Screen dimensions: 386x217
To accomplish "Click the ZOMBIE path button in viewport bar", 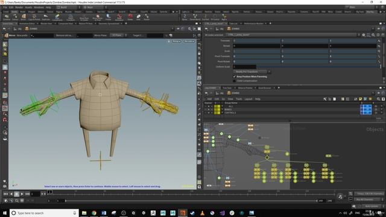I will [31, 29].
